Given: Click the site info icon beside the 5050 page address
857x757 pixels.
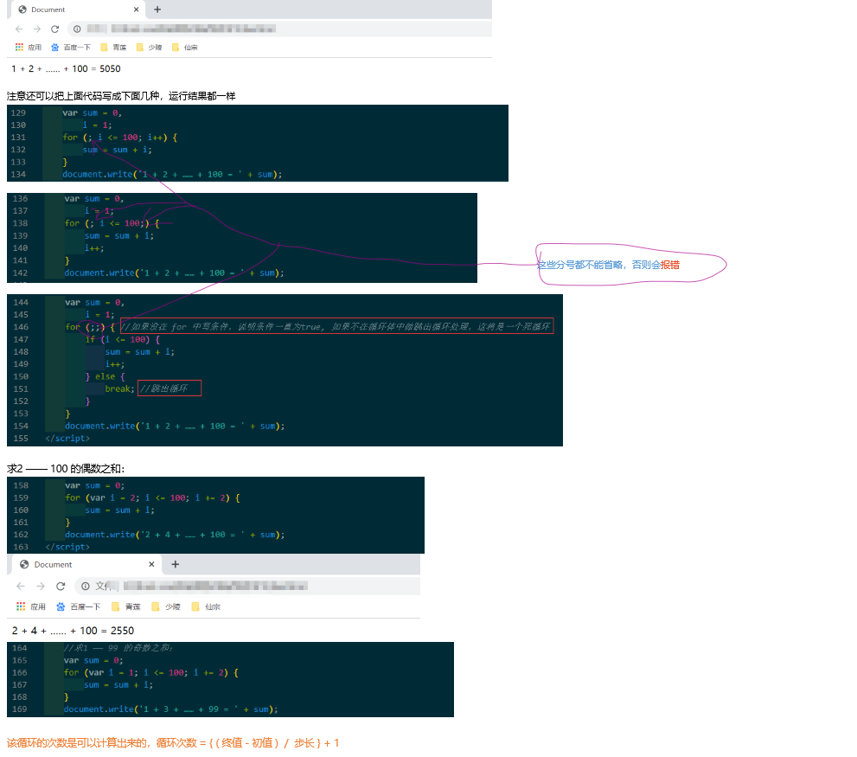Looking at the screenshot, I should coord(77,29).
